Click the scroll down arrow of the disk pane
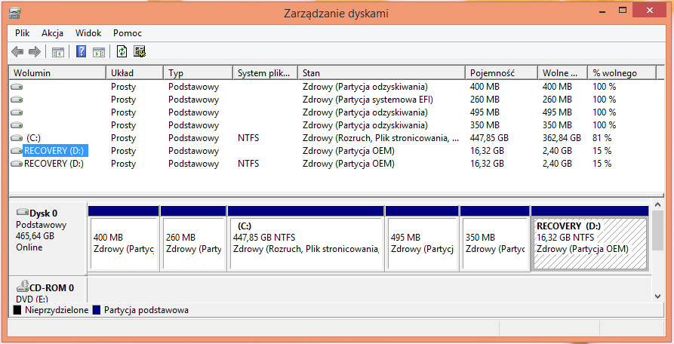Image resolution: width=674 pixels, height=344 pixels. 657,296
